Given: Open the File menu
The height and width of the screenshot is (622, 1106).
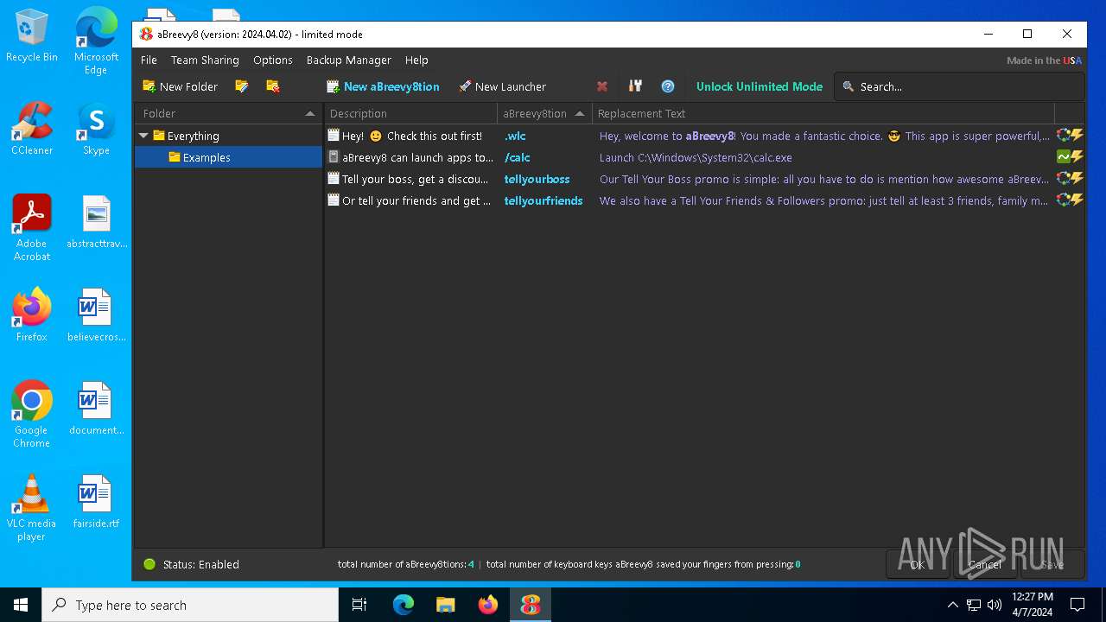Looking at the screenshot, I should pos(149,60).
